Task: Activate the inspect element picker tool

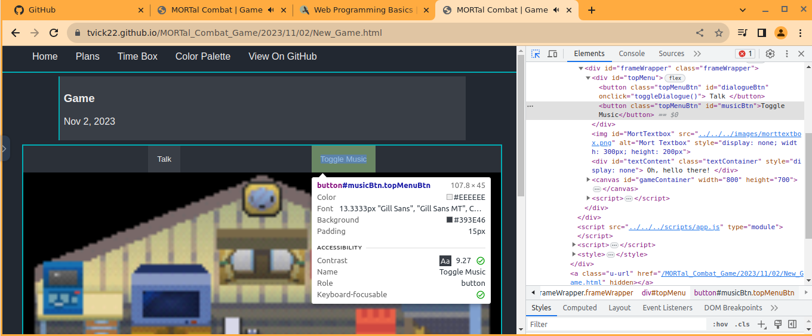Action: (536, 54)
